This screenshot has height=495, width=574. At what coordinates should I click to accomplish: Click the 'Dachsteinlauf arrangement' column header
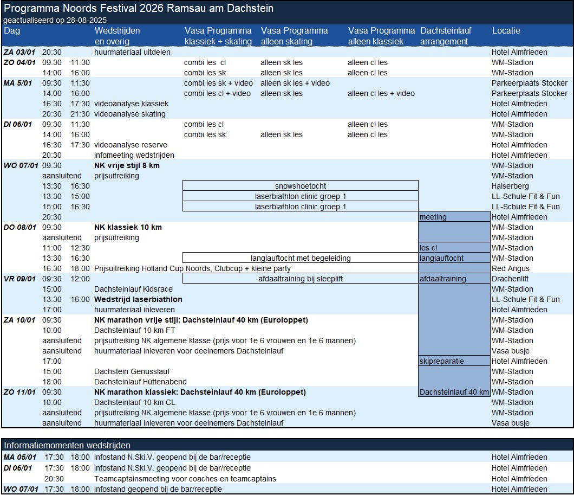(x=446, y=36)
